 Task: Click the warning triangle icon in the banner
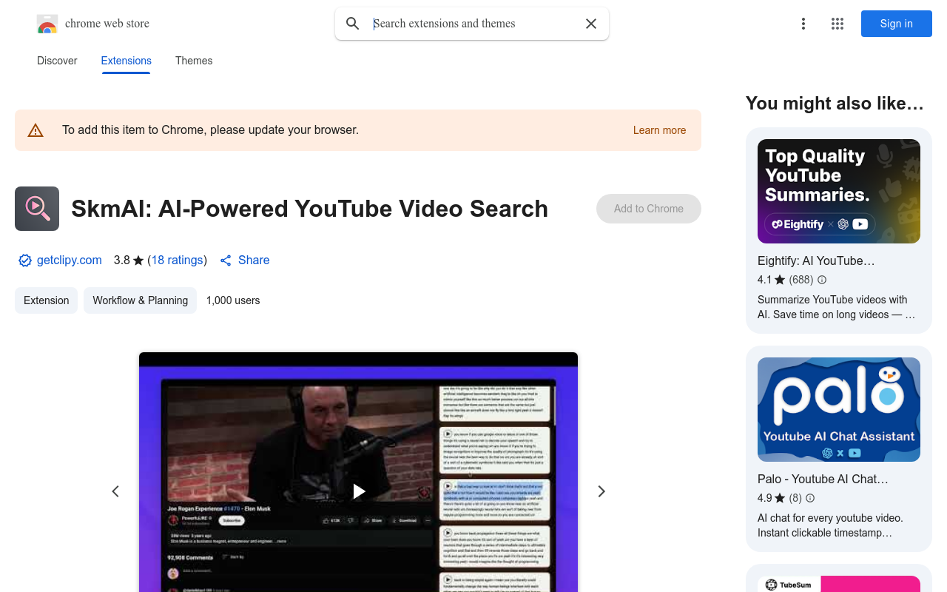(36, 129)
